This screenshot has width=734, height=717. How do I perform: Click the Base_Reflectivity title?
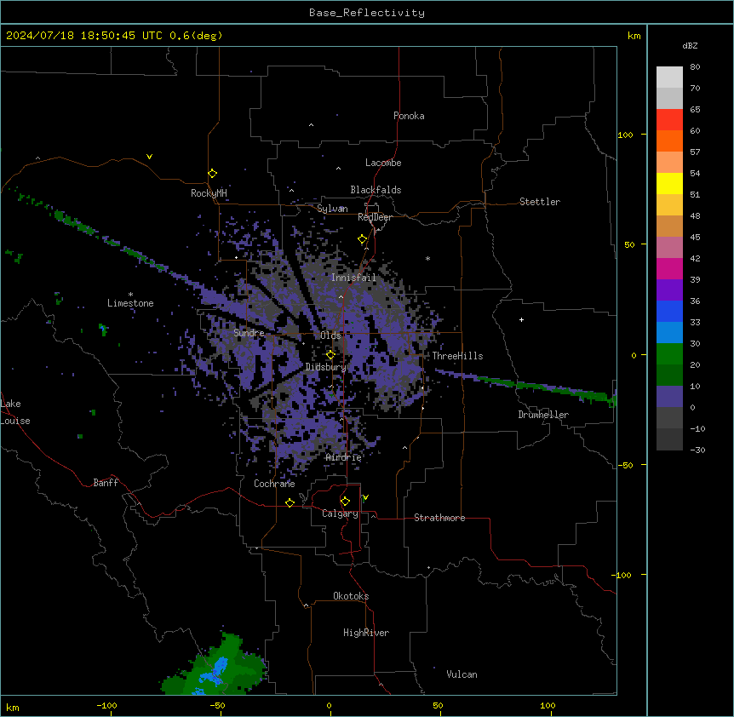(367, 13)
